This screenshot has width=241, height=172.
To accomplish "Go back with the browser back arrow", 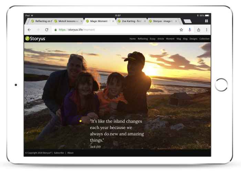I will click(x=29, y=30).
